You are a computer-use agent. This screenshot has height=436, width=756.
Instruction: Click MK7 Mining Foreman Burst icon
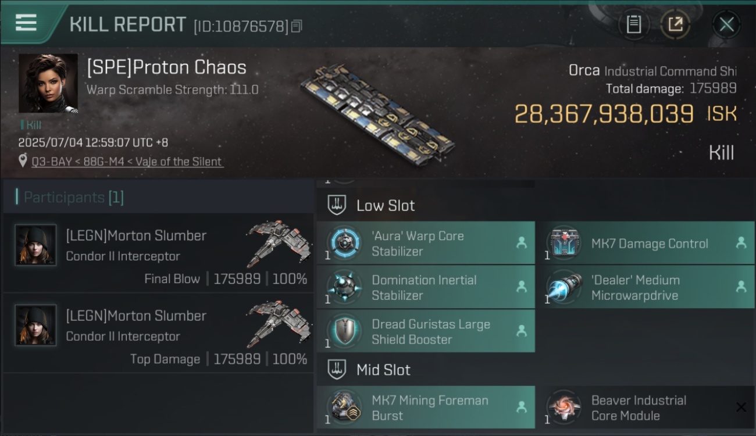[344, 408]
